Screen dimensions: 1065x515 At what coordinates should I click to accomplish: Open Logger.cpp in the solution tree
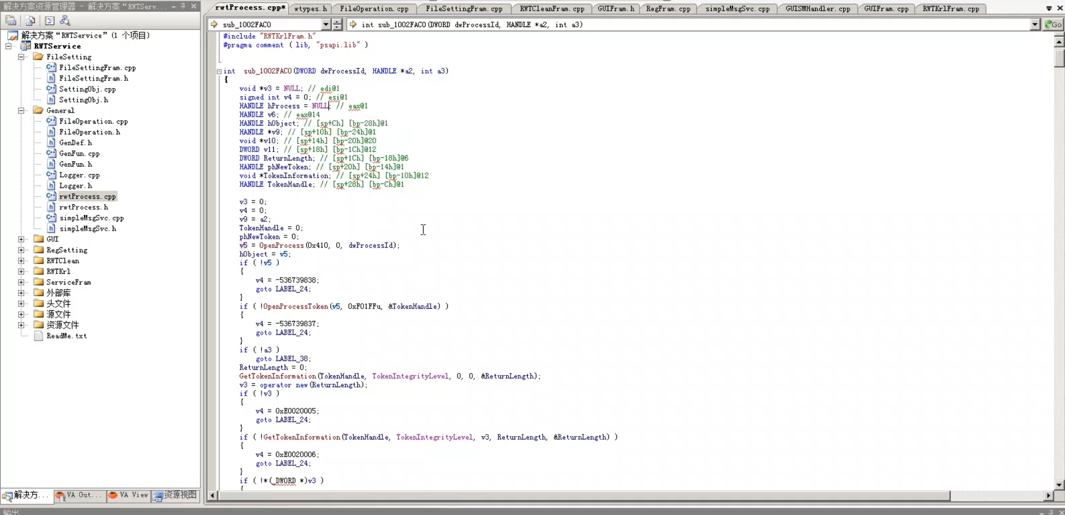79,175
